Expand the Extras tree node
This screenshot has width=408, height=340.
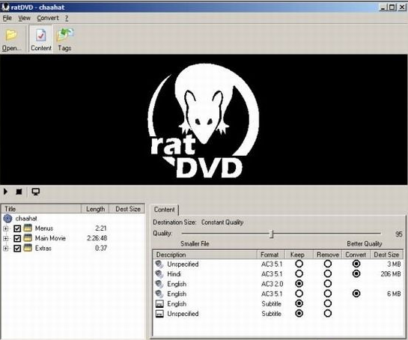pos(6,249)
